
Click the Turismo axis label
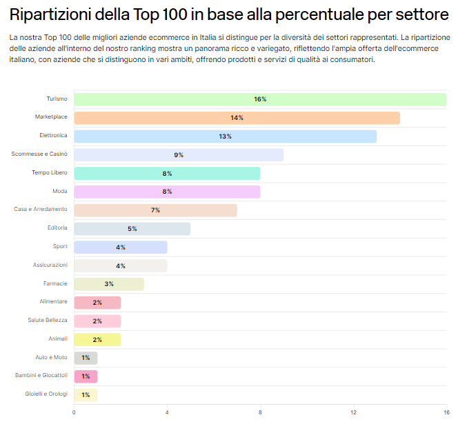(x=57, y=99)
